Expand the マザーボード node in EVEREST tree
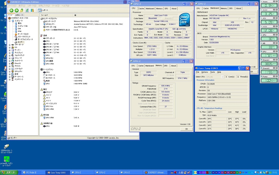The width and height of the screenshot is (279, 175). click(10, 45)
